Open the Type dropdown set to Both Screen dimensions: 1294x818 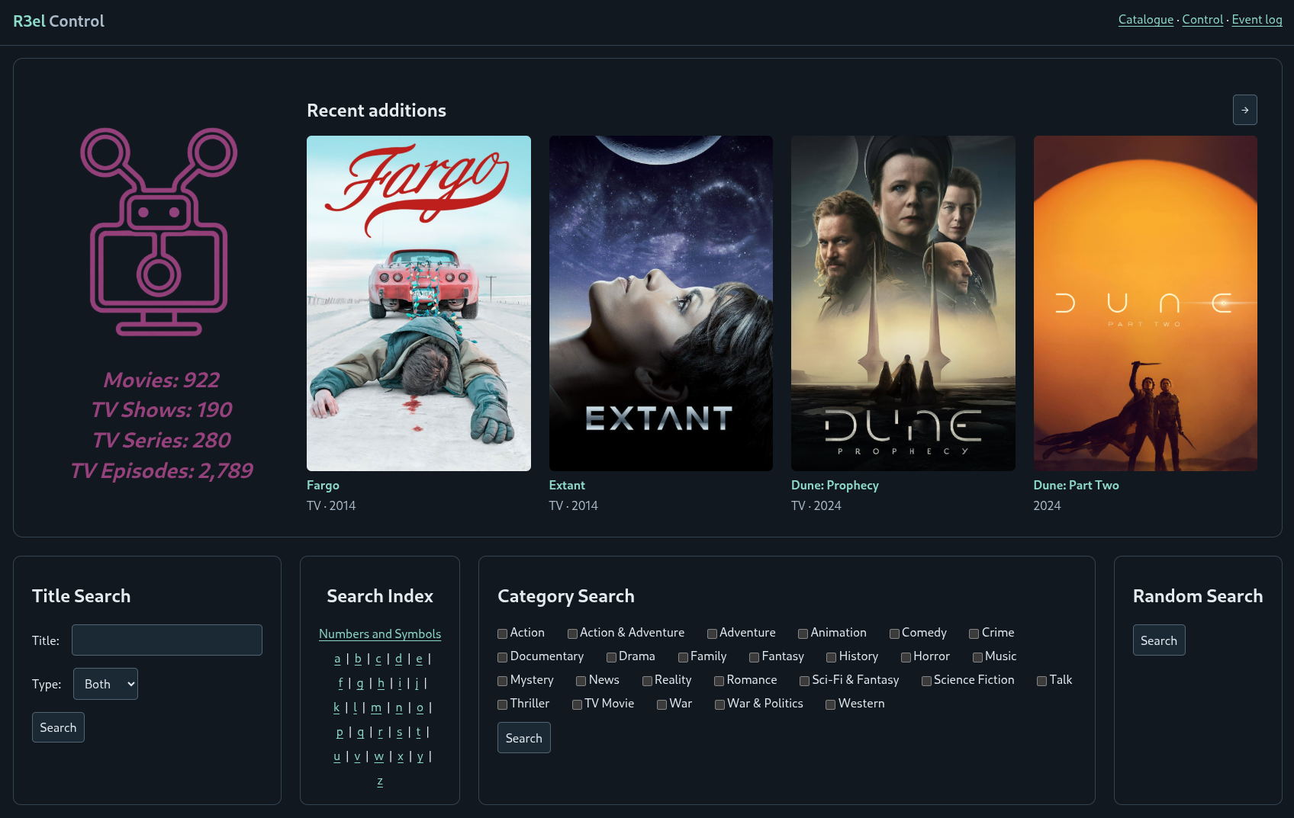(x=105, y=684)
